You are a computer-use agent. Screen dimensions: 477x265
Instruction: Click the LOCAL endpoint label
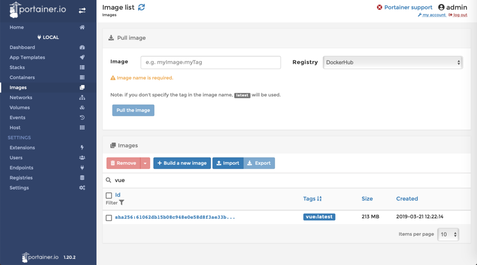pyautogui.click(x=48, y=37)
